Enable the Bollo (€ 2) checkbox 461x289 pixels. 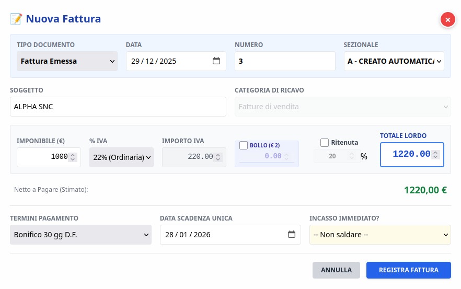click(x=244, y=145)
